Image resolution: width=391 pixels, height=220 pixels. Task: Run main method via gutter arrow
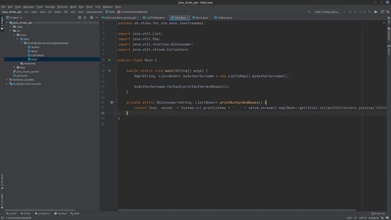[109, 71]
